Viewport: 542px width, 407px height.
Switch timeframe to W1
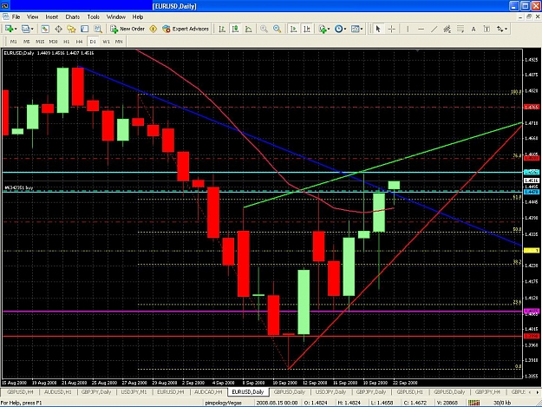106,42
